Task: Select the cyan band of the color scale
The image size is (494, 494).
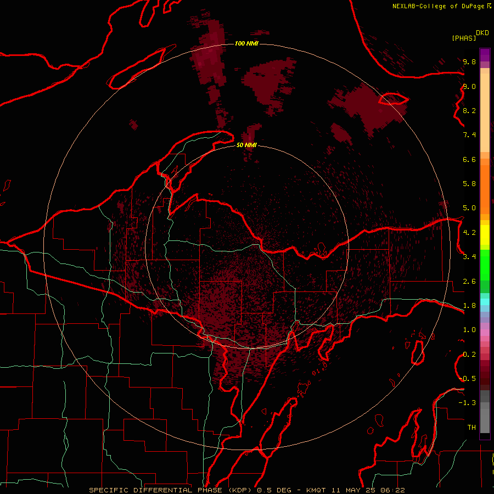Action: pyautogui.click(x=485, y=302)
